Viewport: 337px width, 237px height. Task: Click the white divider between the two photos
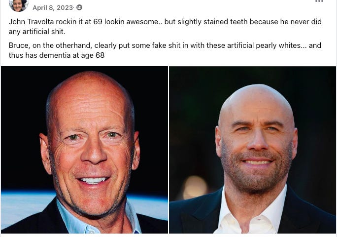pos(168,149)
